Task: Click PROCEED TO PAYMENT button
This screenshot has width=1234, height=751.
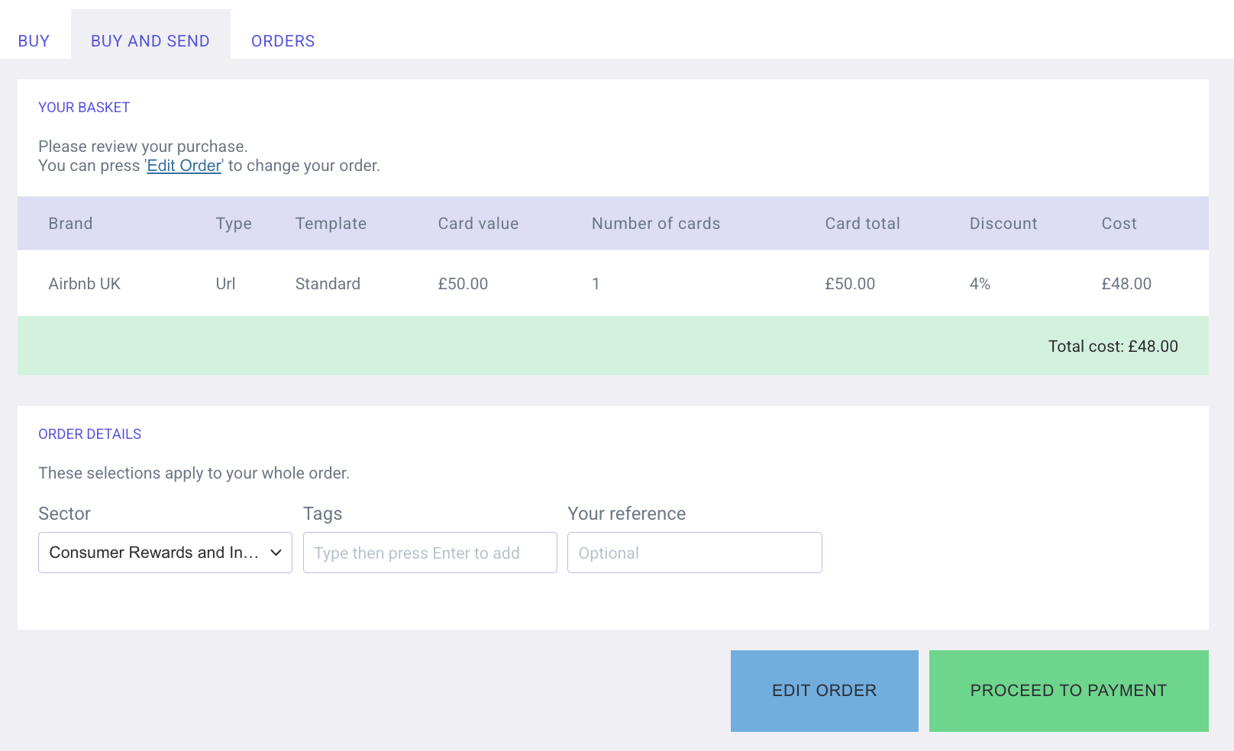Action: click(x=1068, y=691)
